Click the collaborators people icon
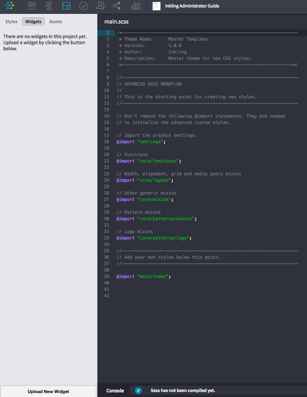 click(101, 6)
